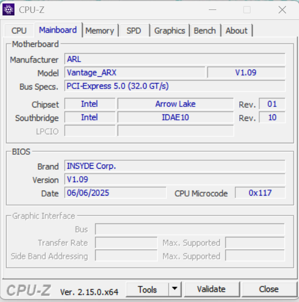Click the model revision V1.09 field
The width and height of the screenshot is (299, 302).
(x=246, y=73)
